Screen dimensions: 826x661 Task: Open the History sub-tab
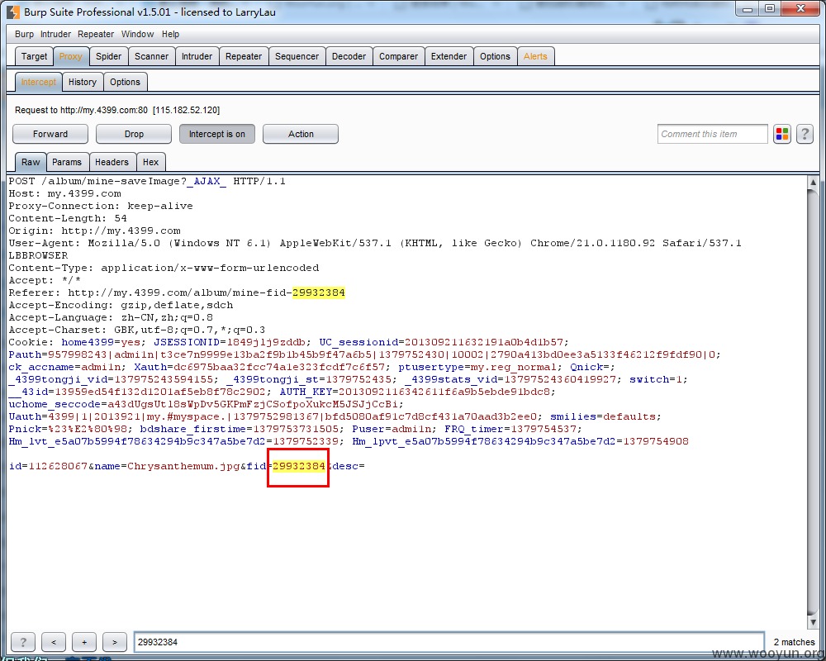point(82,82)
